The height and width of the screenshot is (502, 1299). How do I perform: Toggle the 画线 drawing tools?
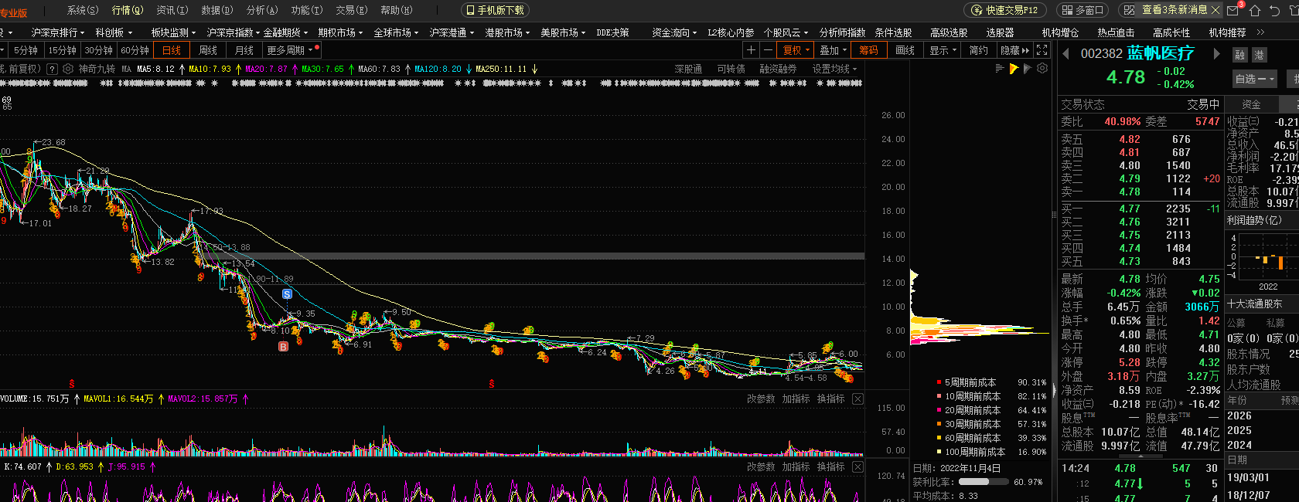pyautogui.click(x=905, y=50)
